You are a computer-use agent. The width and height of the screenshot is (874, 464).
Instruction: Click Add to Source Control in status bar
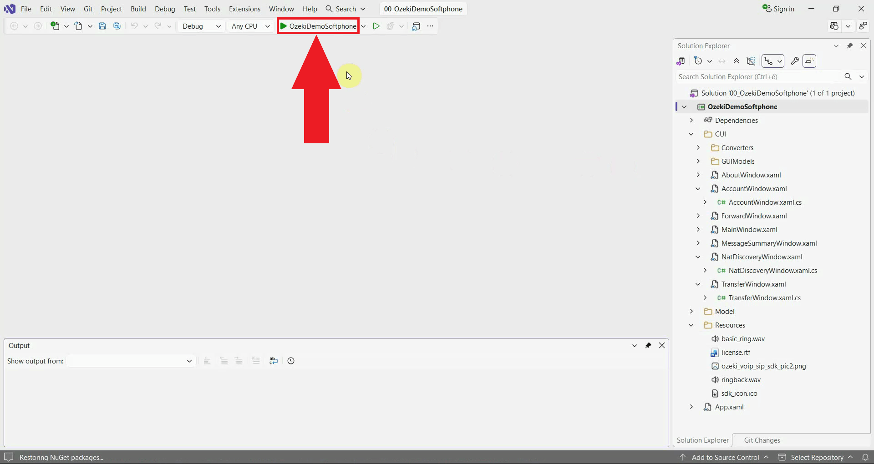pos(725,457)
